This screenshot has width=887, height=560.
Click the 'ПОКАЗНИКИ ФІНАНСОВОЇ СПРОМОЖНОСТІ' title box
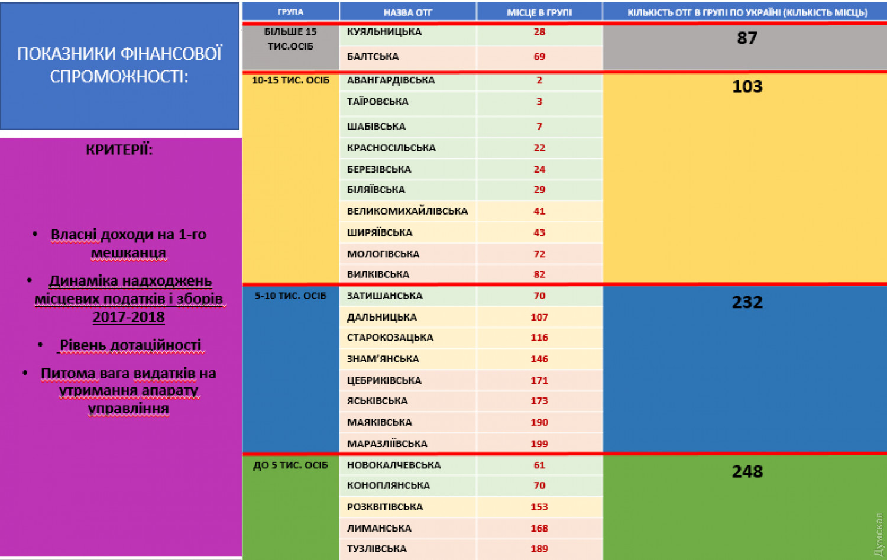pos(119,65)
